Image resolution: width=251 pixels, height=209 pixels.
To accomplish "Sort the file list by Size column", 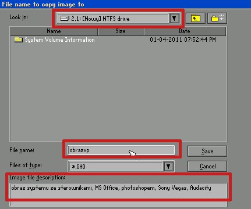I will click(121, 31).
